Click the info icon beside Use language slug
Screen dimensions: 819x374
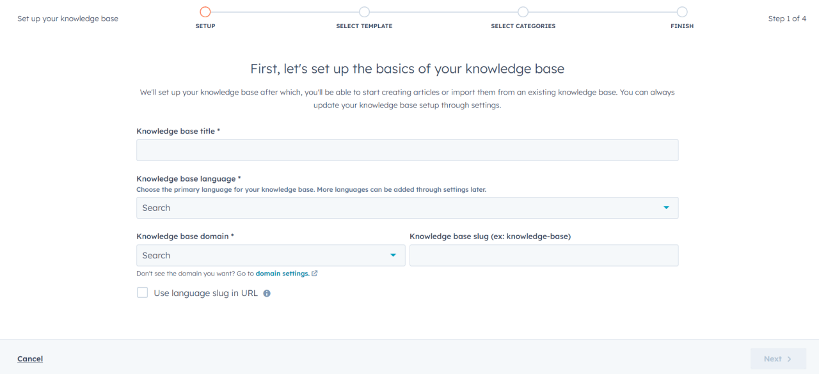pos(267,293)
